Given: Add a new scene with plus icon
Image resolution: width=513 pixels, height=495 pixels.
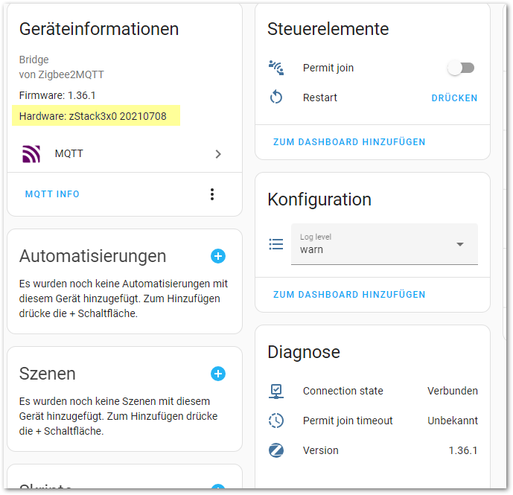Looking at the screenshot, I should [218, 374].
